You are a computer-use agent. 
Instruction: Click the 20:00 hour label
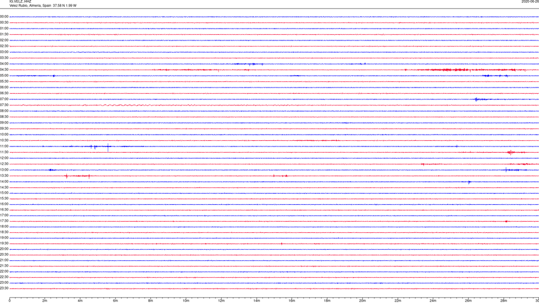pyautogui.click(x=4, y=249)
